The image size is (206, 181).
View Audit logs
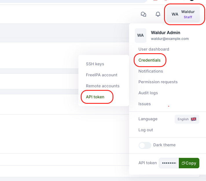[x=148, y=93]
